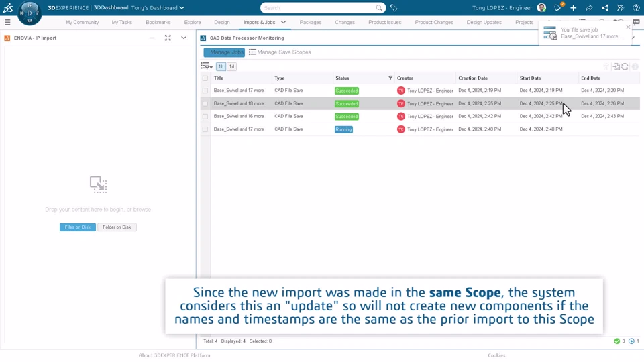This screenshot has height=362, width=644.
Task: Select Manage Save Scopes
Action: 280,52
